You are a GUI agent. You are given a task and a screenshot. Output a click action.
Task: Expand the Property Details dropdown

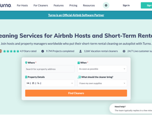pyautogui.click(x=50, y=83)
